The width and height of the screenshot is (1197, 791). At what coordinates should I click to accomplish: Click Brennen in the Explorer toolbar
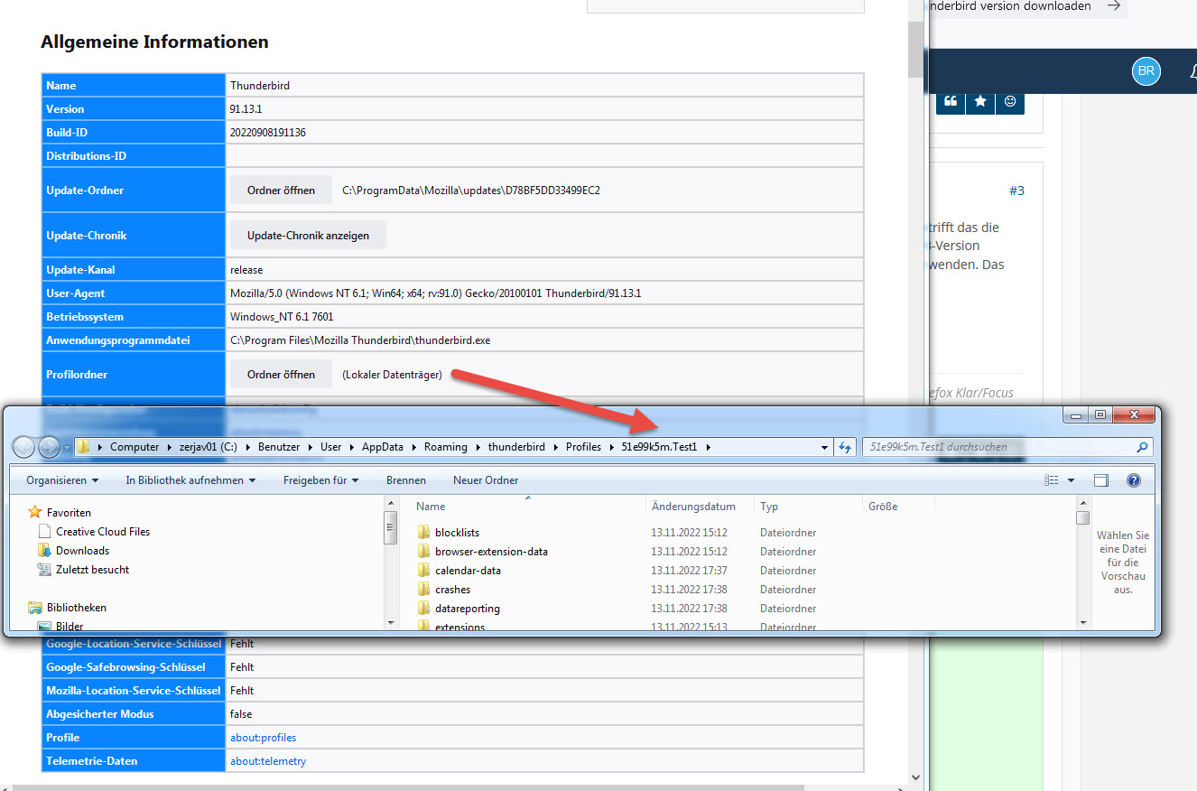[405, 480]
